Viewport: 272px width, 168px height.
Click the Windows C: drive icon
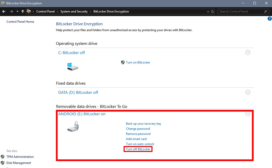[x=73, y=67]
